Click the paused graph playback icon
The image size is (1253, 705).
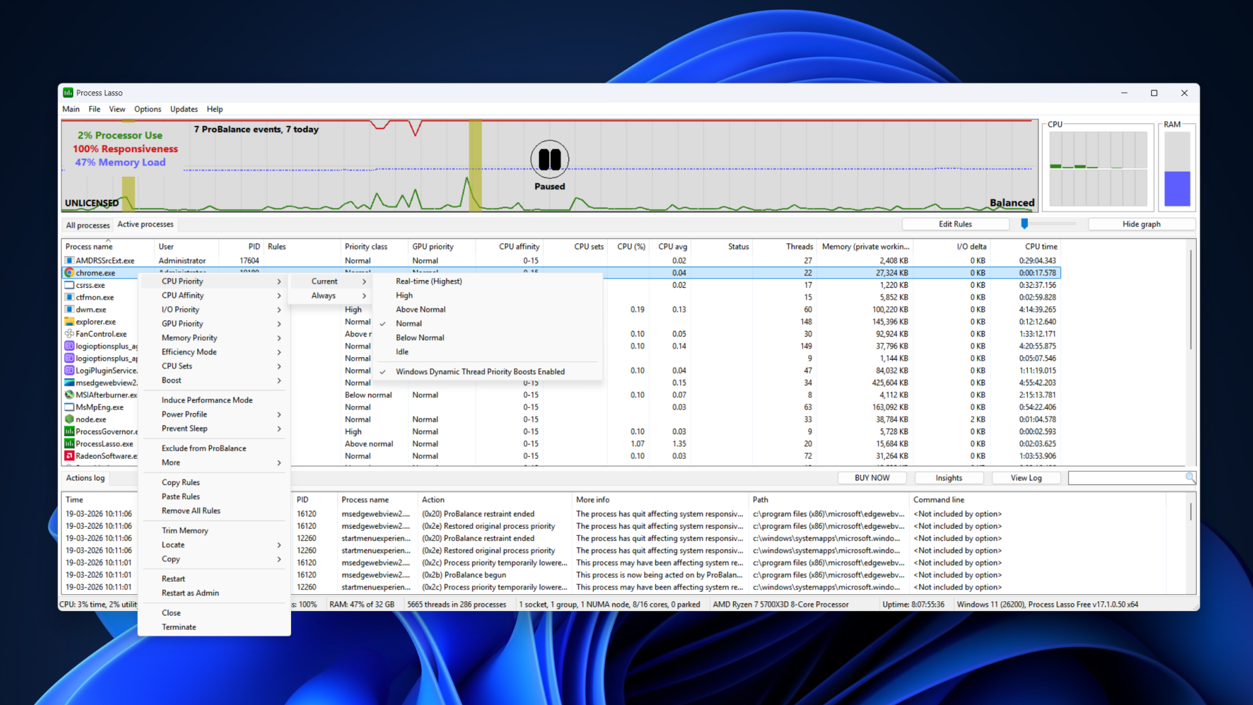pos(549,159)
